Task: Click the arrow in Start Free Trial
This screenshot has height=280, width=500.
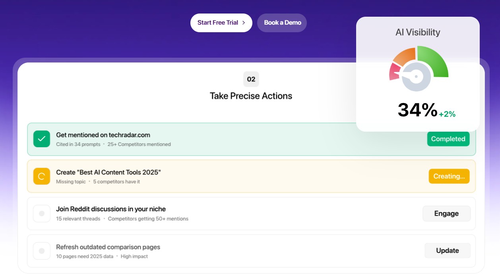Action: (x=244, y=23)
